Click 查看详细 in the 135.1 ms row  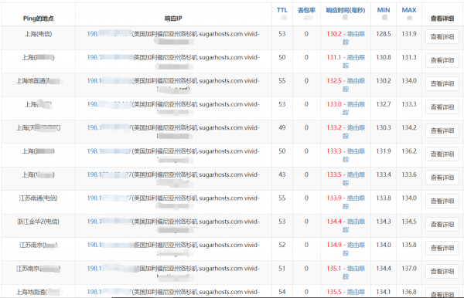(442, 272)
